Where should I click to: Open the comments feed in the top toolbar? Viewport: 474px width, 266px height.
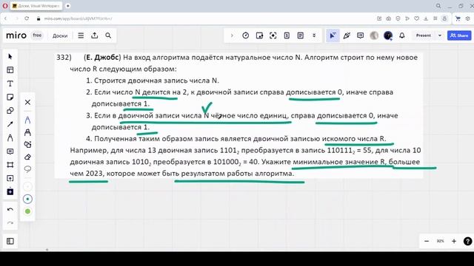pos(361,35)
